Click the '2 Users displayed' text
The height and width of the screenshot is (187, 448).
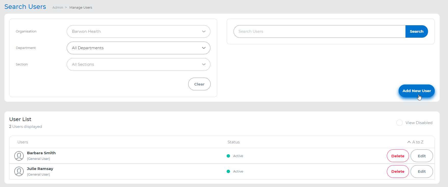(25, 127)
